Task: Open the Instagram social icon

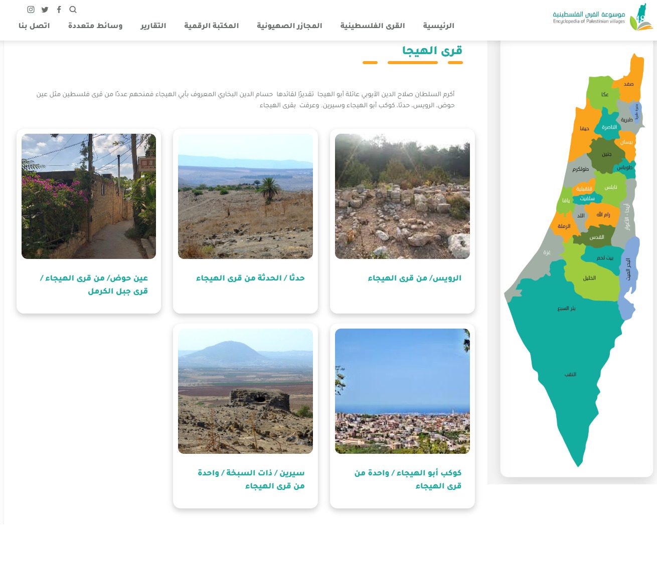Action: [31, 10]
